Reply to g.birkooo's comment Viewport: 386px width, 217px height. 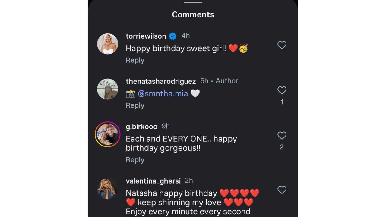pos(135,159)
